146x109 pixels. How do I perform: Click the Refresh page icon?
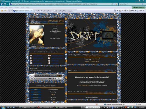[114, 4]
